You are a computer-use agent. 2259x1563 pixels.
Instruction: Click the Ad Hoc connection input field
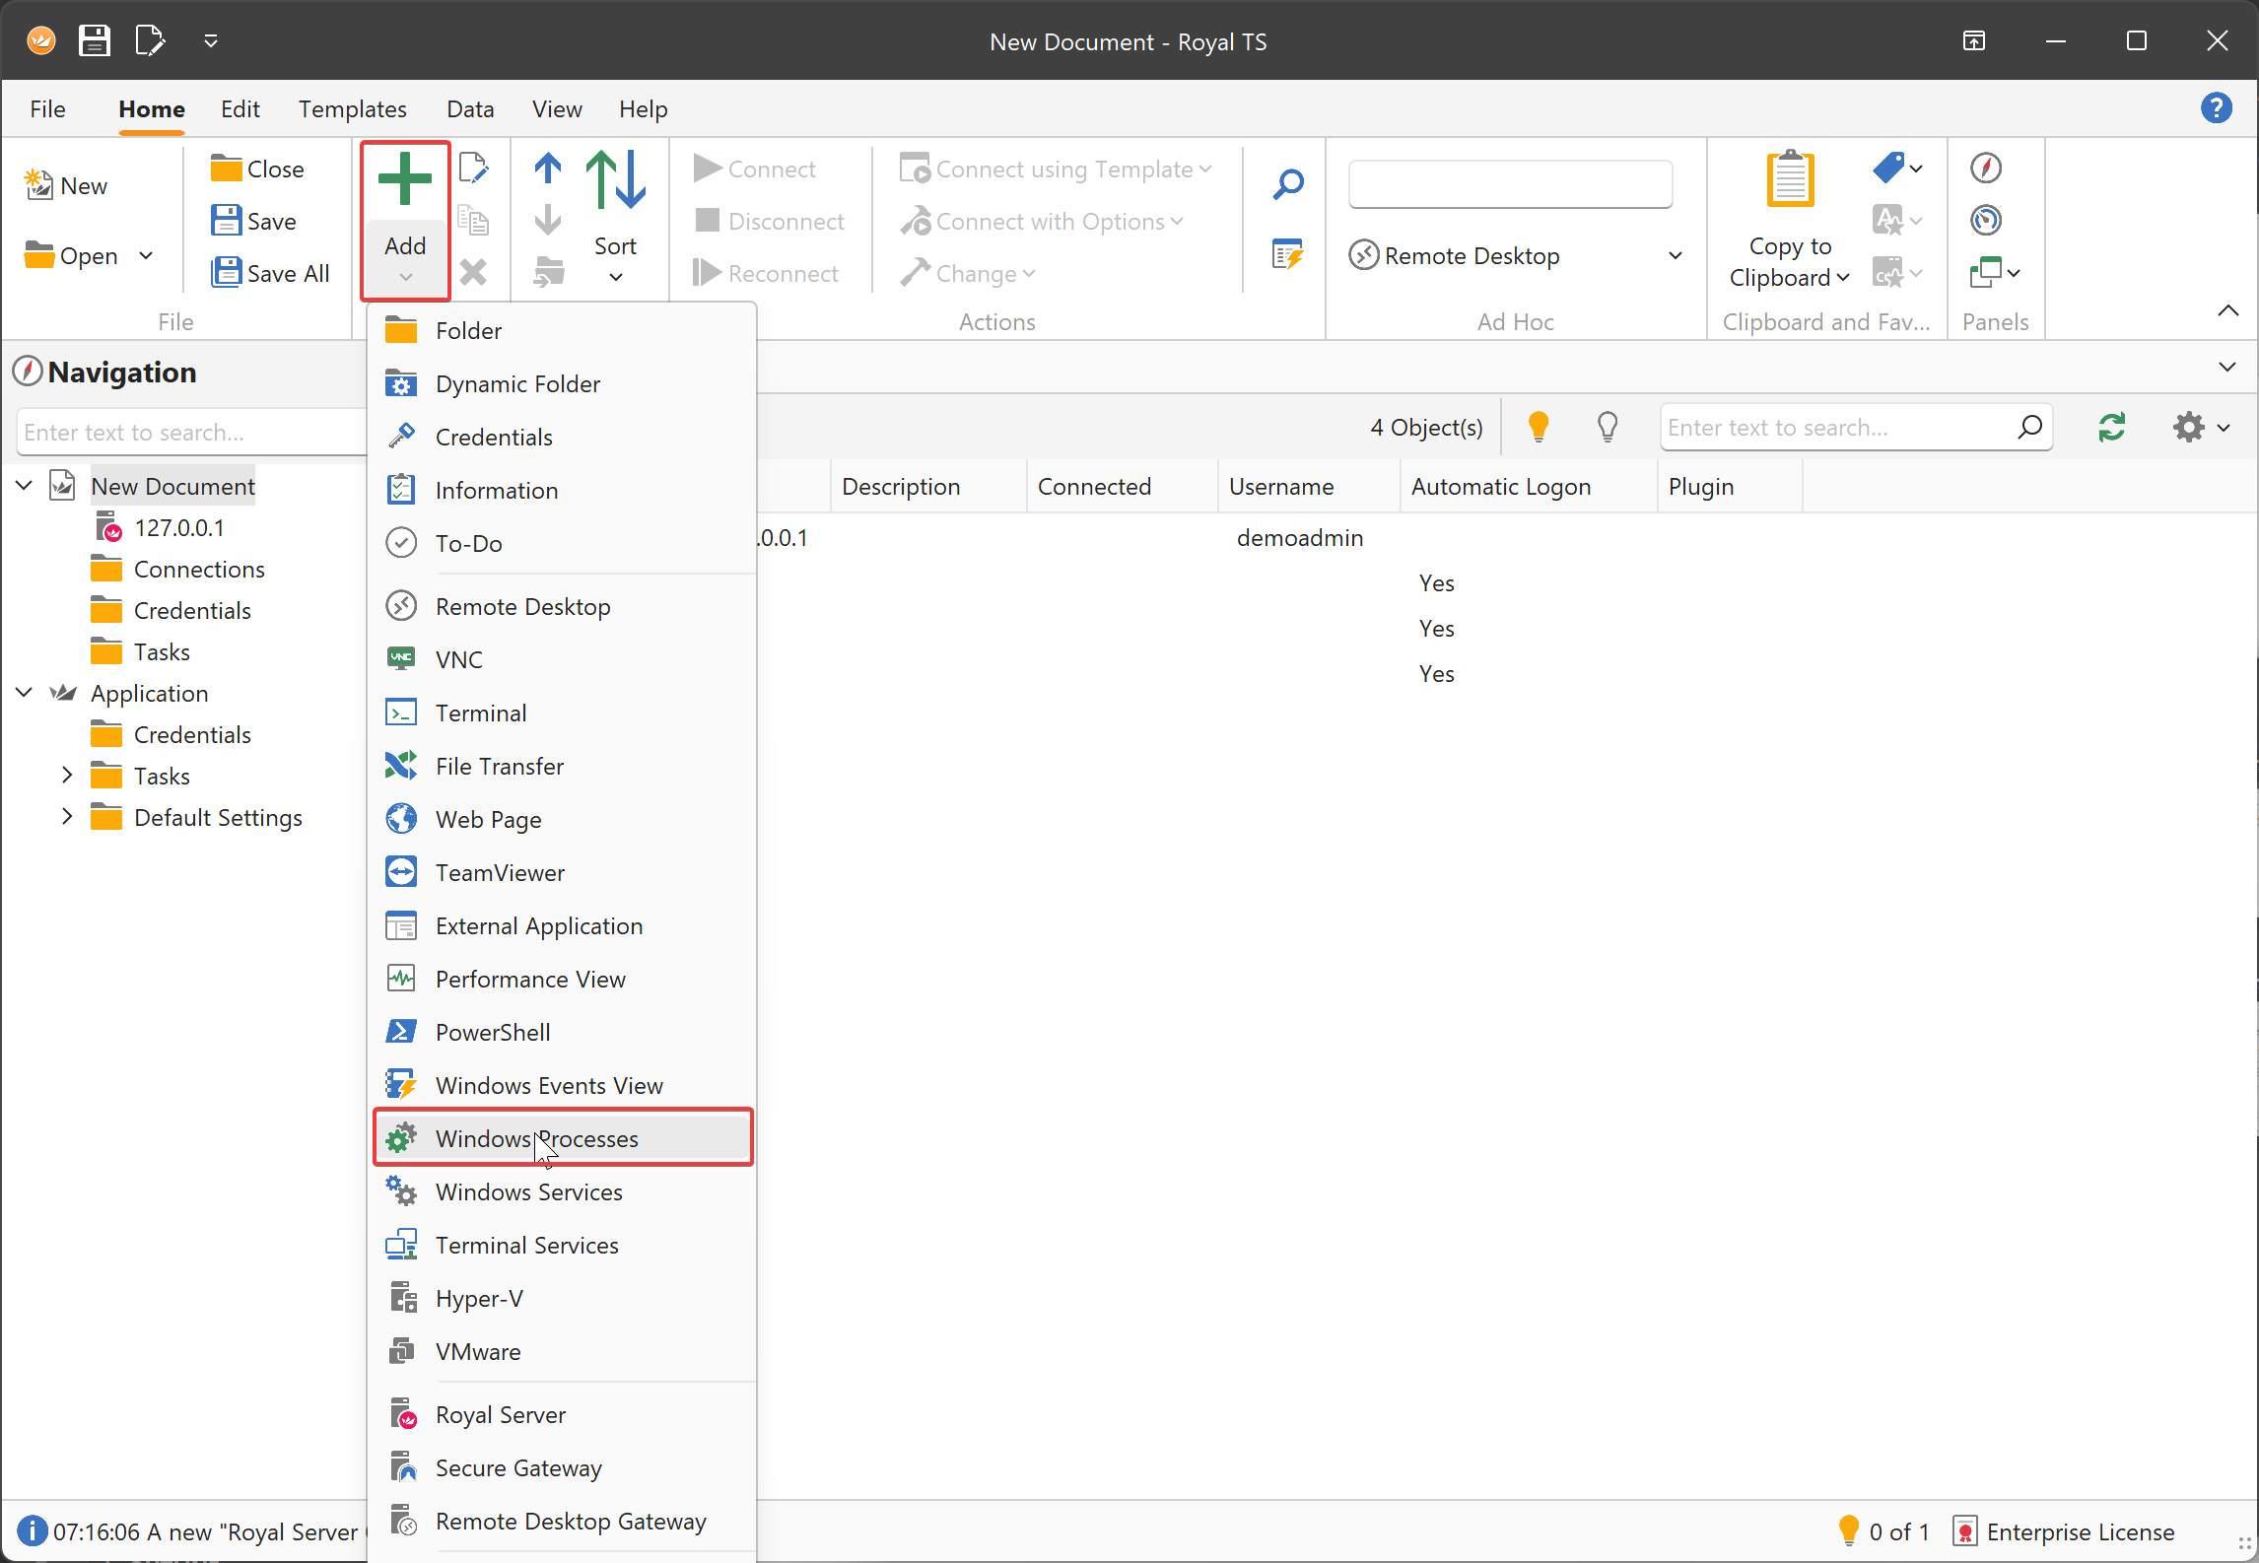1509,184
